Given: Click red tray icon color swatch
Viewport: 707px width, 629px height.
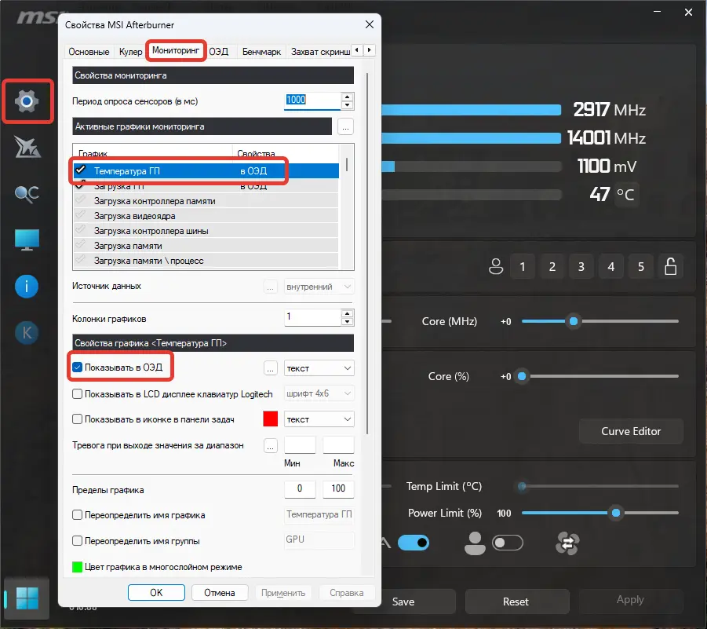Looking at the screenshot, I should pyautogui.click(x=271, y=419).
